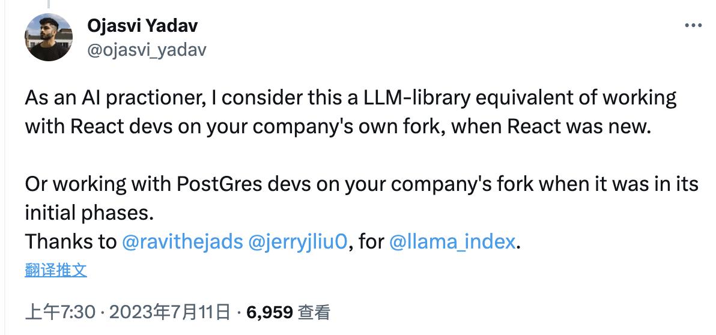The height and width of the screenshot is (335, 716).
Task: Click Ojasvi Yadav's profile avatar
Action: point(49,37)
